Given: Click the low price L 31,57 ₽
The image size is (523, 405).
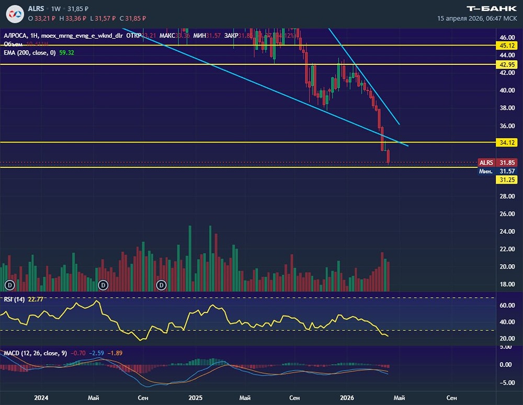Looking at the screenshot, I should (x=103, y=18).
